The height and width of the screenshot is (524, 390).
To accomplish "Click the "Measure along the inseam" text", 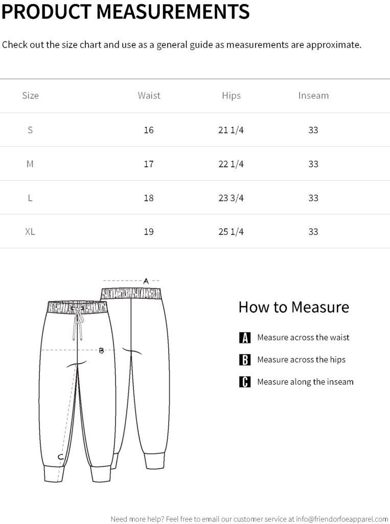I will pyautogui.click(x=305, y=382).
